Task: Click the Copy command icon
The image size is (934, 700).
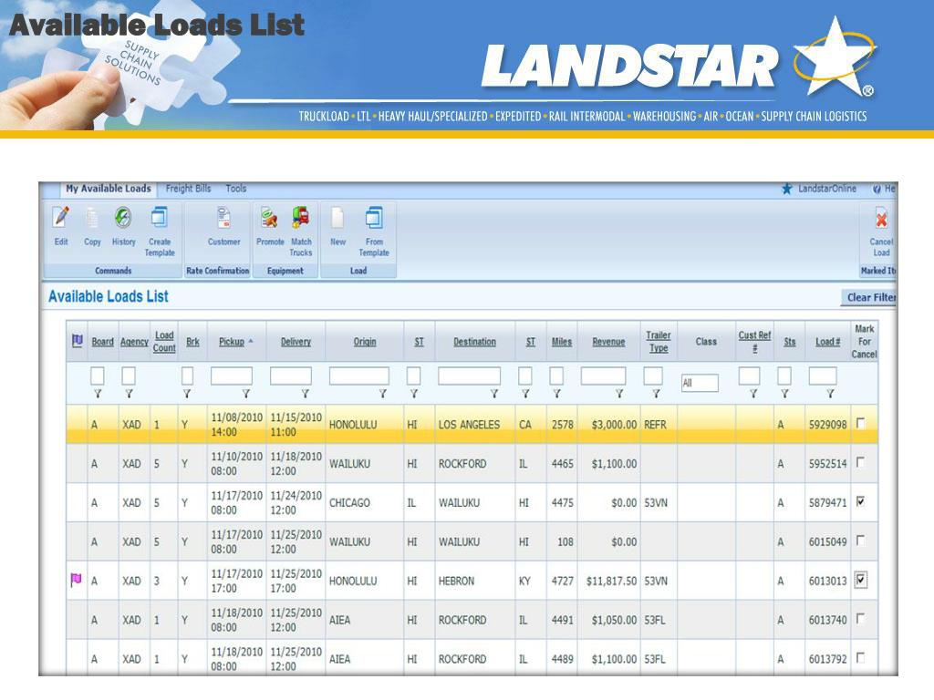Action: click(92, 217)
